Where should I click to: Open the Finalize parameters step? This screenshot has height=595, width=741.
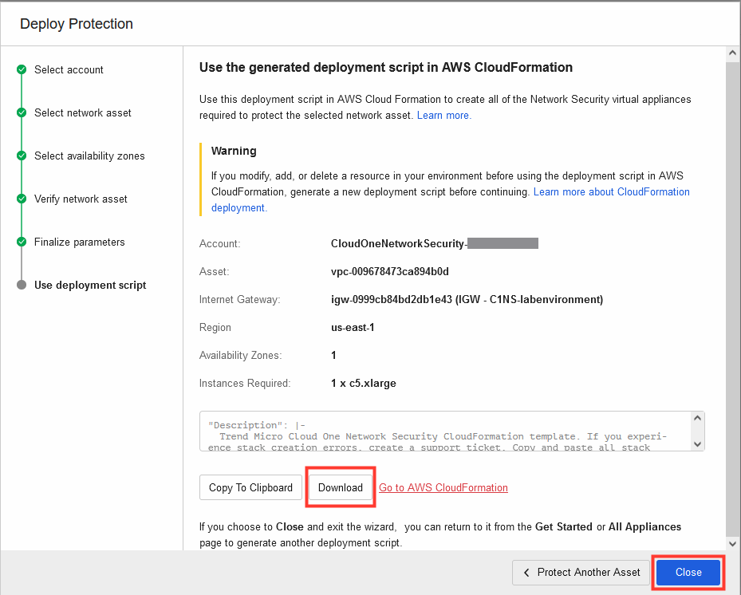point(80,242)
